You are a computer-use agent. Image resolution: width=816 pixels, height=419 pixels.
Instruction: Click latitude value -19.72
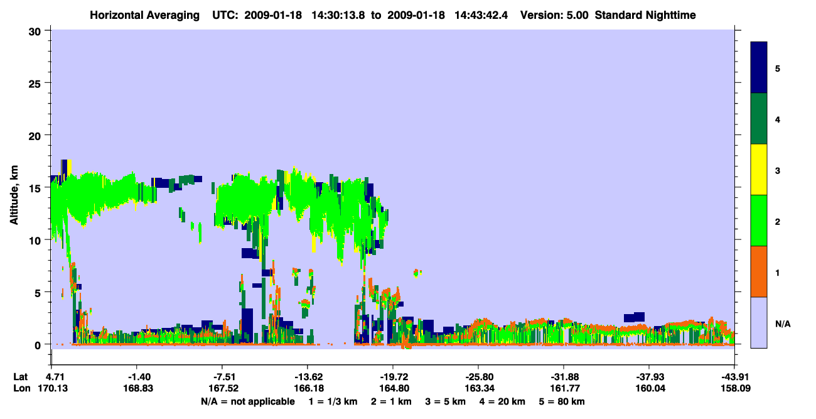pyautogui.click(x=393, y=376)
